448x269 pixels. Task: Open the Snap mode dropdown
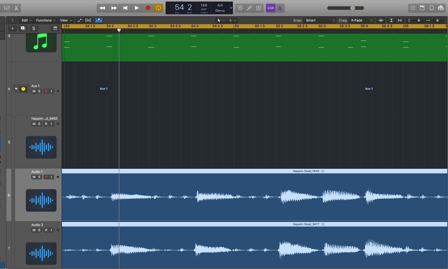[x=320, y=20]
